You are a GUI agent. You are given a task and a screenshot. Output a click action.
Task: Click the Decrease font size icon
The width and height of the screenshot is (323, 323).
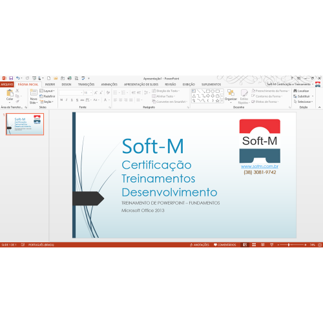click(x=101, y=93)
